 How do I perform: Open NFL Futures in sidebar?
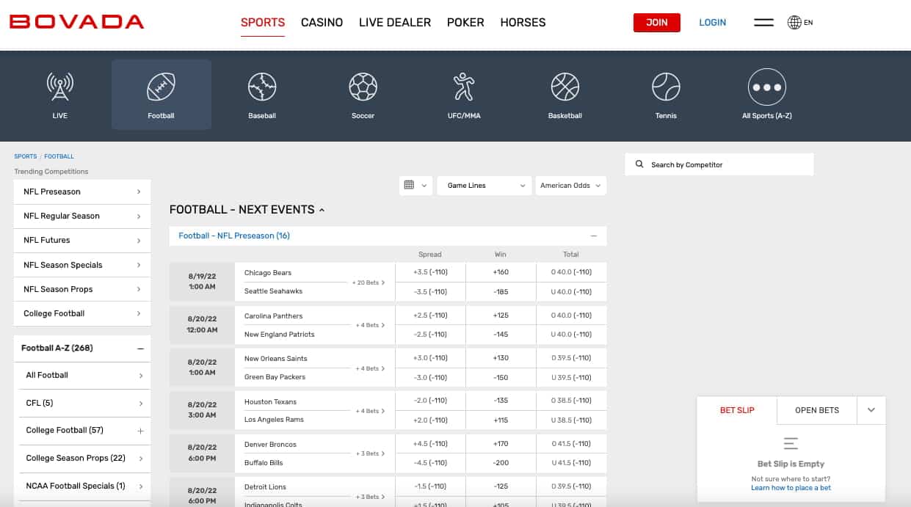(82, 240)
